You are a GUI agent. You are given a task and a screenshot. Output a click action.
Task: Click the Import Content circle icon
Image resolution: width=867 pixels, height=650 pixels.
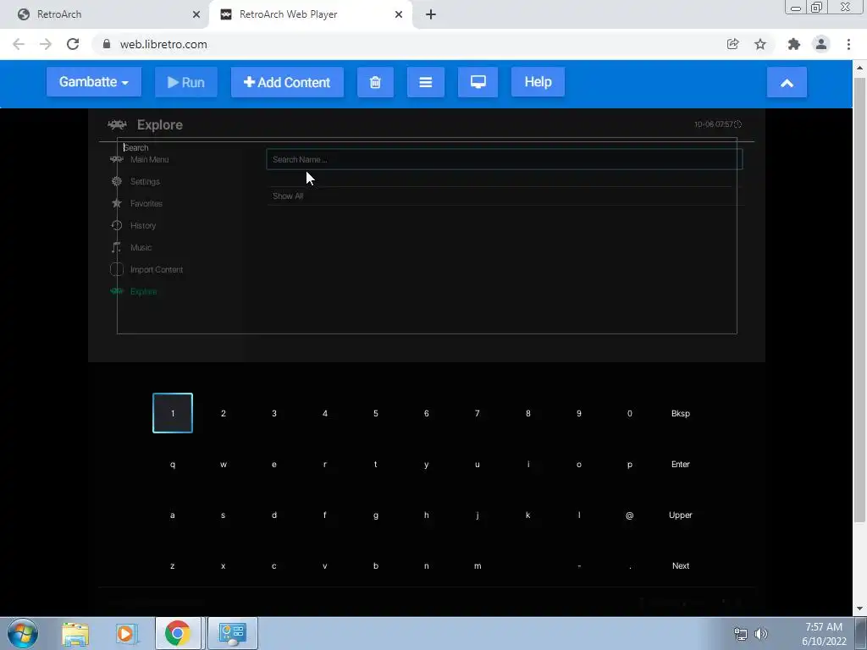click(117, 269)
